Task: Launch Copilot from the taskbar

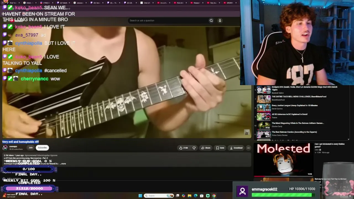Action: (183, 196)
